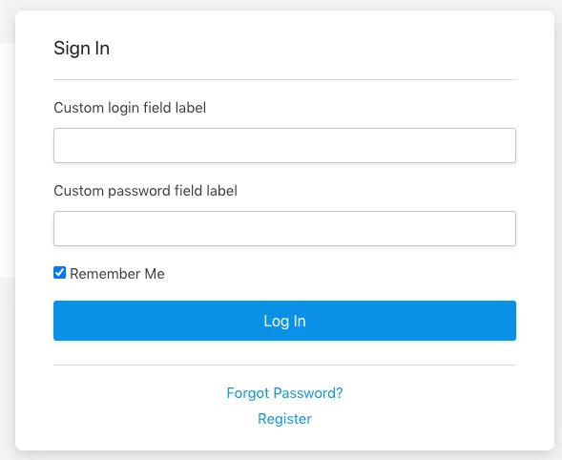
Task: Submit the form using Log In
Action: click(x=284, y=321)
